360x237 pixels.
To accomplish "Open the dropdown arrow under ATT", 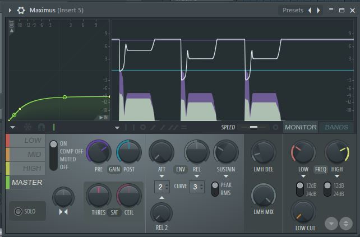I will (161, 176).
